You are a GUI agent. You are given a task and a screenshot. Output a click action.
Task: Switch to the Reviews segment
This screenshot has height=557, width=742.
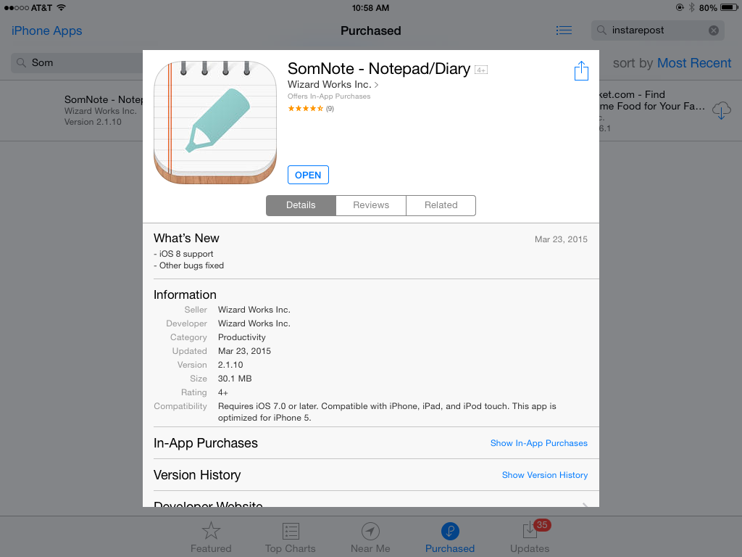[371, 205]
